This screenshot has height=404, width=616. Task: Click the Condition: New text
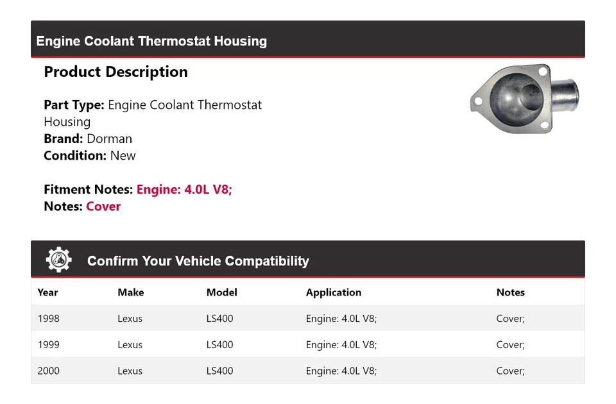[90, 156]
